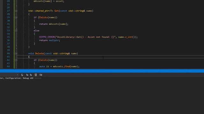The height and width of the screenshot is (114, 204).
Task: Click line number 44 in gutter
Action: click(8, 66)
